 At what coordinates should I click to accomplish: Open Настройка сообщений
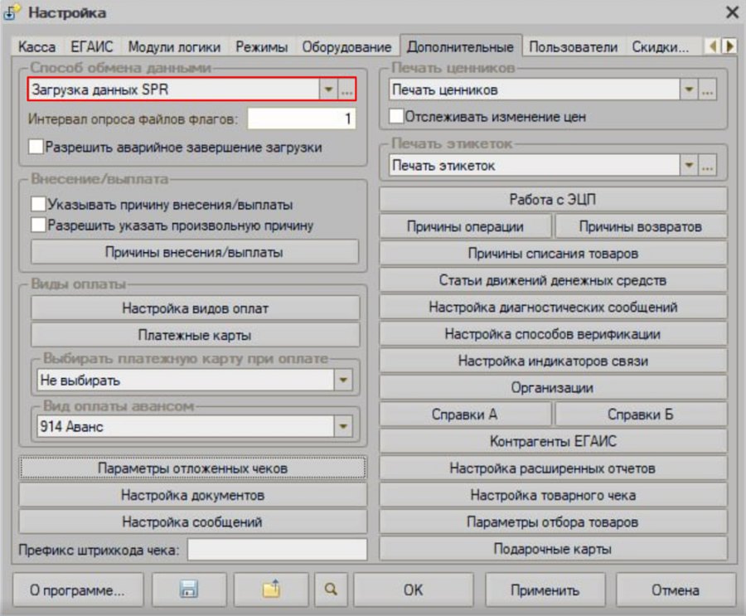pyautogui.click(x=192, y=521)
